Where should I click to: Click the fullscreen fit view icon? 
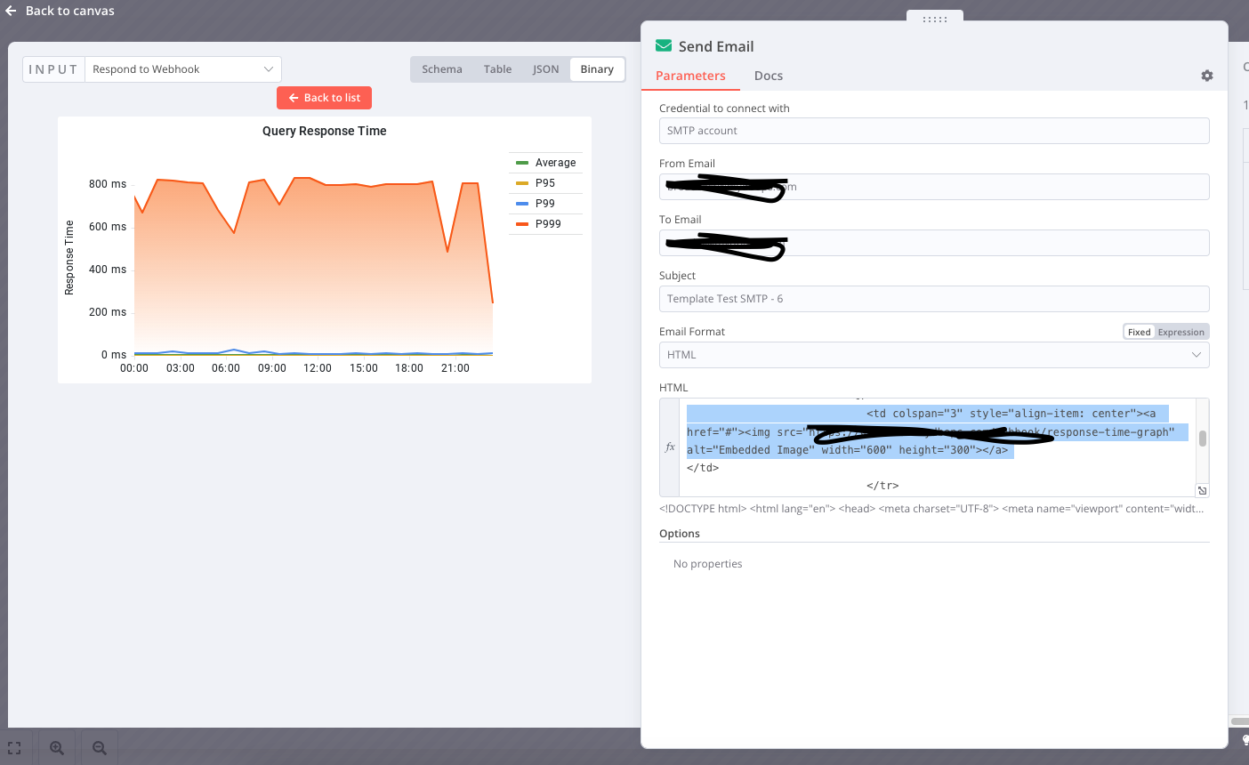coord(14,748)
